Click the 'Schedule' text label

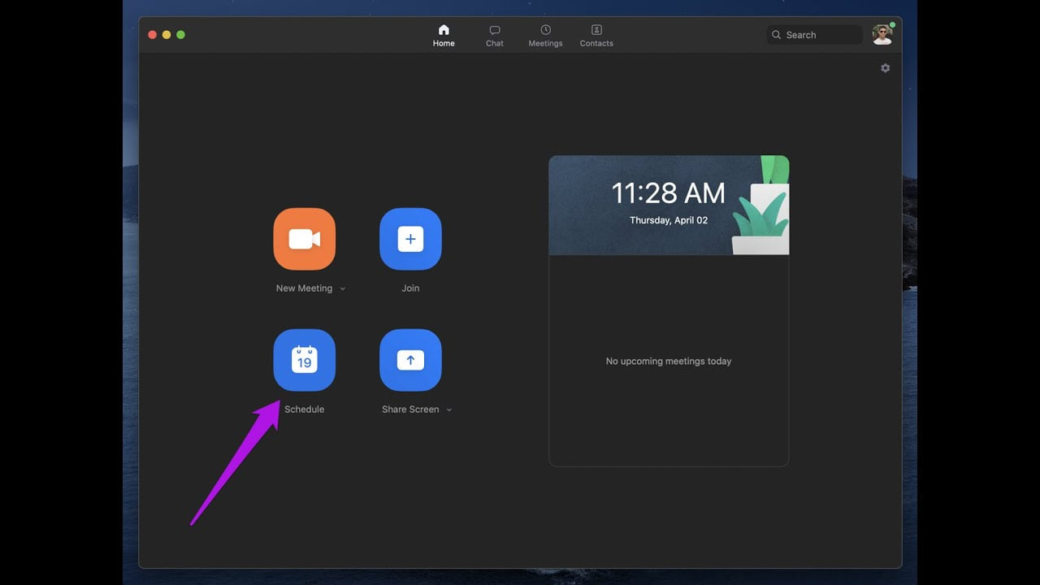pyautogui.click(x=304, y=409)
